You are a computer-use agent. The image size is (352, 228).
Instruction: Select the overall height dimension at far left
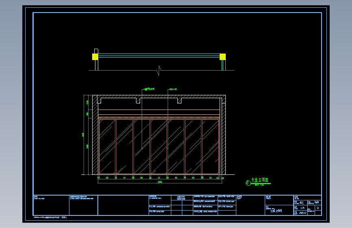pos(83,135)
